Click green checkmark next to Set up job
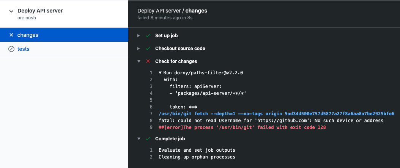Image resolution: width=400 pixels, height=168 pixels. click(148, 36)
